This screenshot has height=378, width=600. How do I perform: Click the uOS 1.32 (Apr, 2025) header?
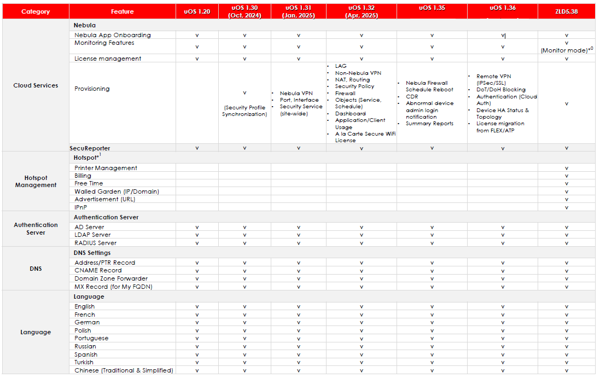click(361, 11)
